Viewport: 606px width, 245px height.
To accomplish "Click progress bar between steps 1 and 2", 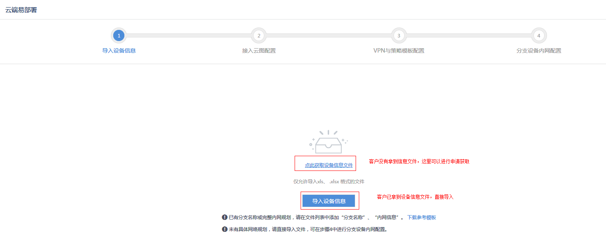I will coord(189,36).
